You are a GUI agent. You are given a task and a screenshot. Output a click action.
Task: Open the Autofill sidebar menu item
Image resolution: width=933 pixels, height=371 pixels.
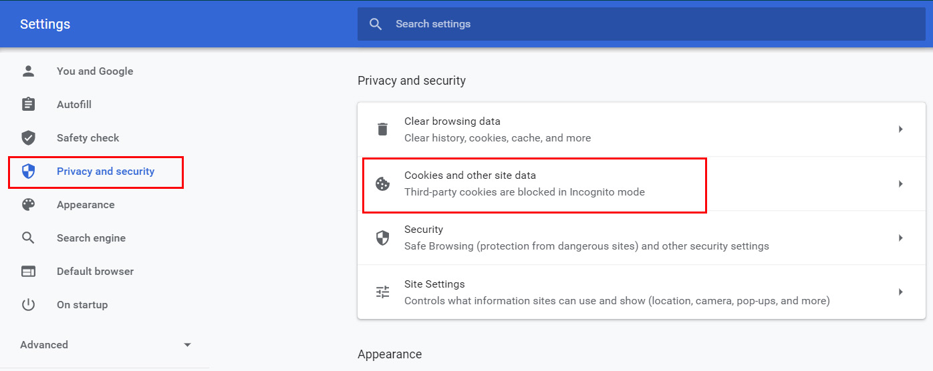(74, 105)
